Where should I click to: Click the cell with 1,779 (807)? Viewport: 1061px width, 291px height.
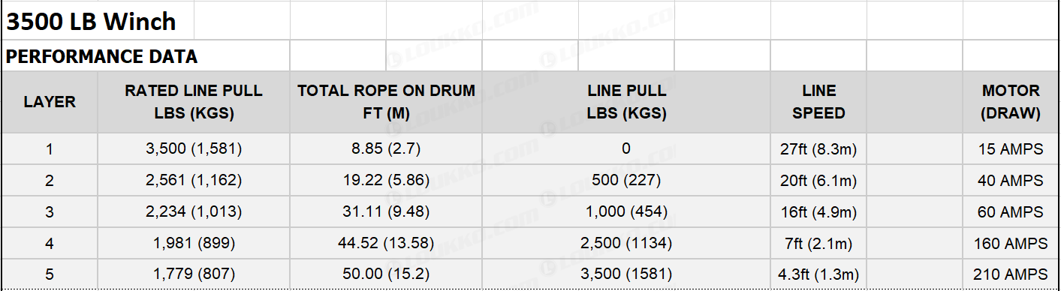pos(194,274)
